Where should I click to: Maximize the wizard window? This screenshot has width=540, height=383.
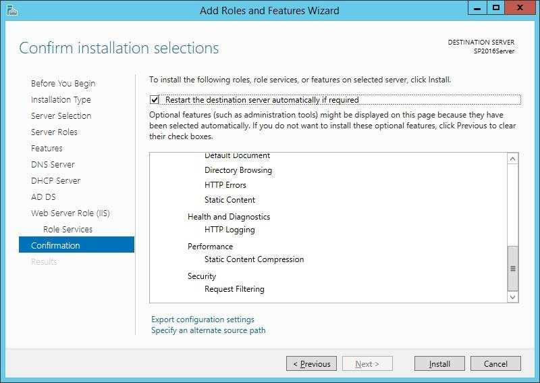(496, 8)
